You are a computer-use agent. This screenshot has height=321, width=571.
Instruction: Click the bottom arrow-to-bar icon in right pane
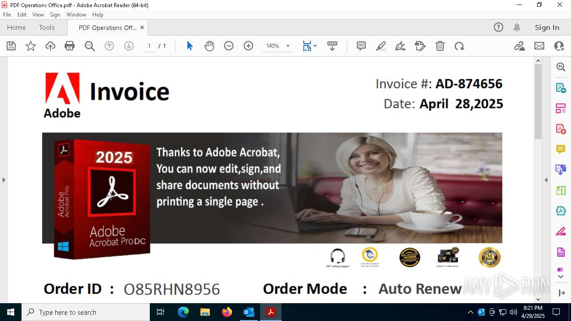pos(562,293)
